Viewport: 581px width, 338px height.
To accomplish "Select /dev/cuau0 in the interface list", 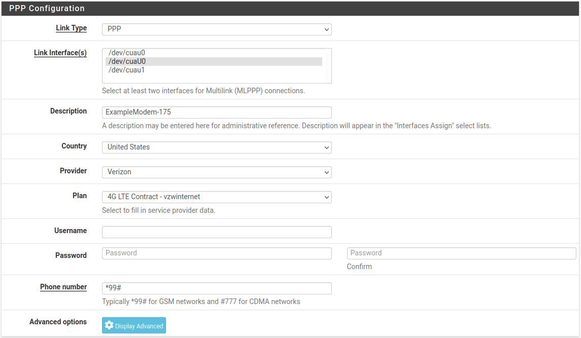I will point(126,52).
